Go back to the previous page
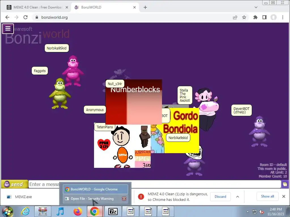290x217 pixels. (7, 17)
